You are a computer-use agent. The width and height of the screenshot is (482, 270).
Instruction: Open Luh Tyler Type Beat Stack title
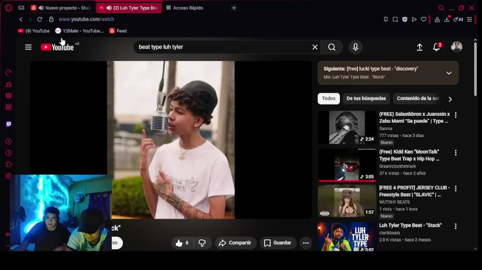pyautogui.click(x=410, y=225)
